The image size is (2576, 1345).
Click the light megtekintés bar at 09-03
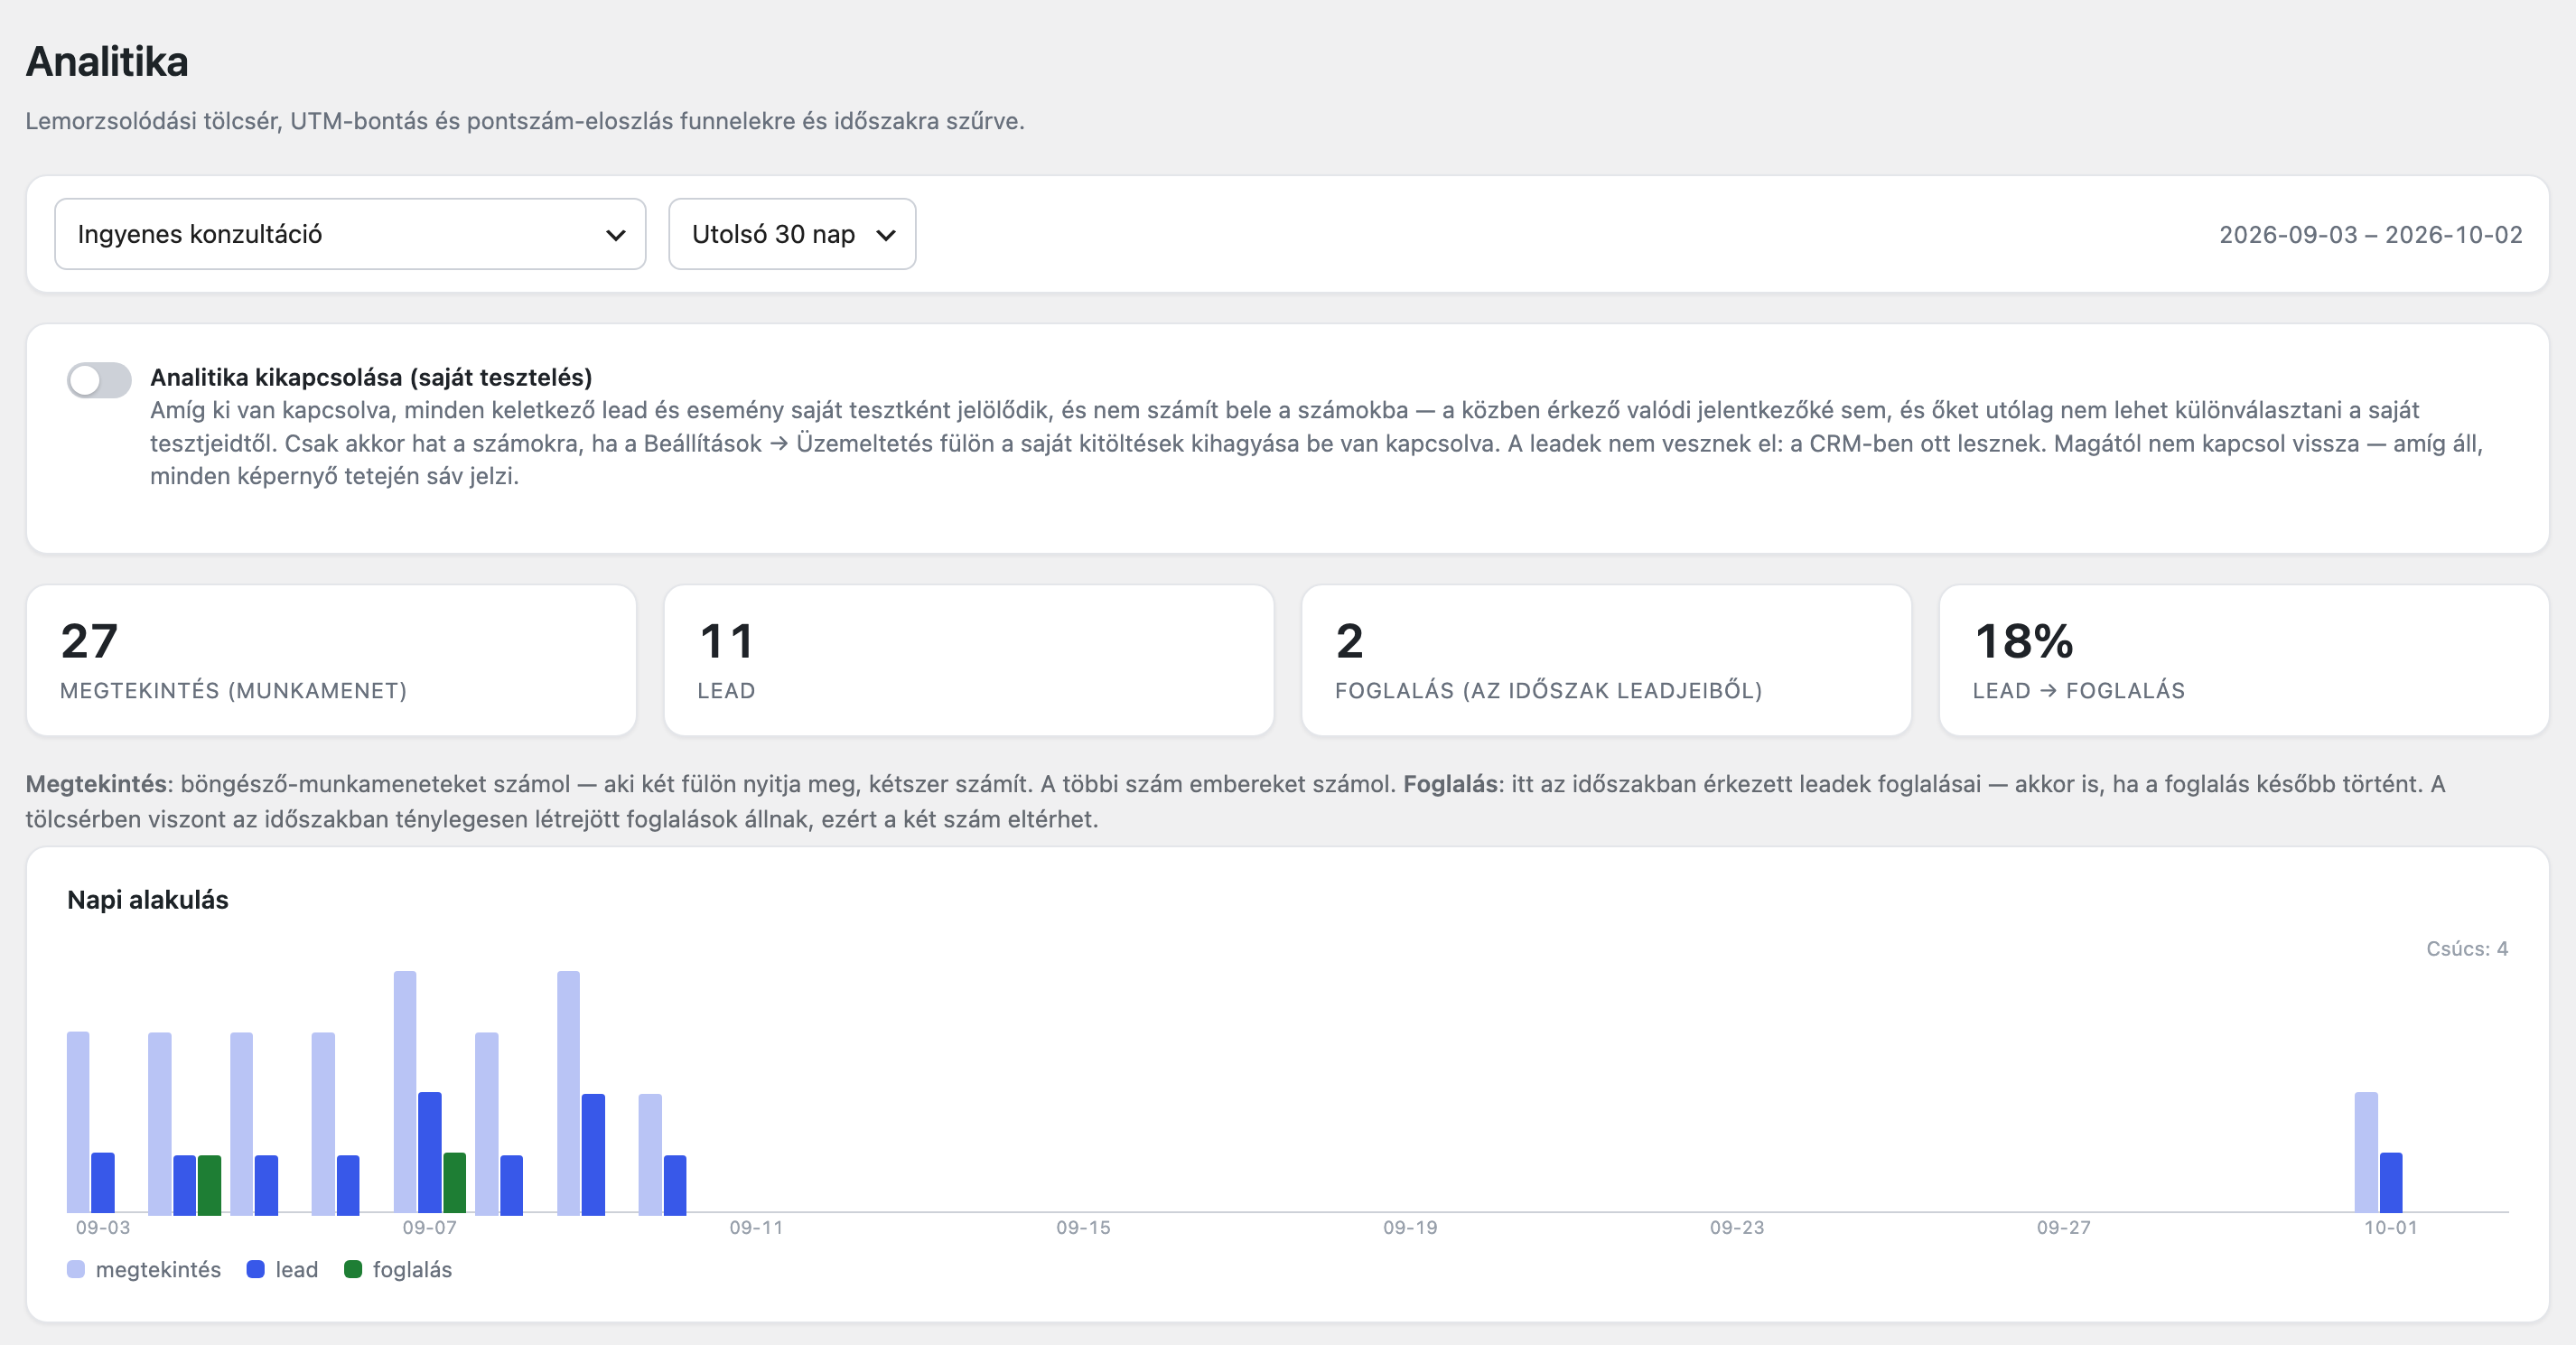78,1122
